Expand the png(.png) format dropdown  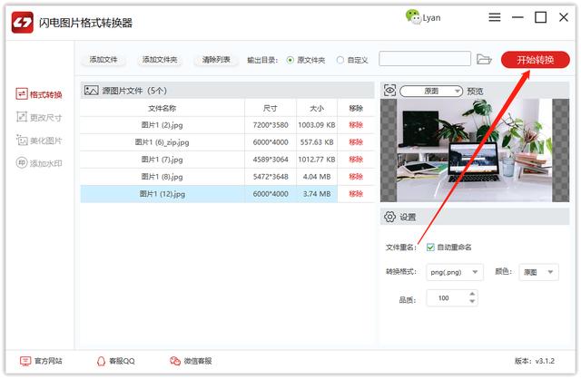tap(454, 271)
